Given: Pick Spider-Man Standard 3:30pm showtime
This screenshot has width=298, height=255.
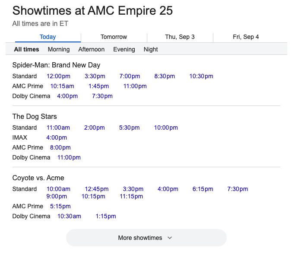Looking at the screenshot, I should (95, 76).
